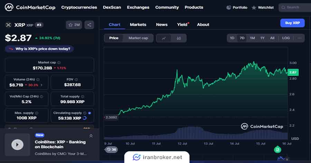Click the iranbroker.net logo banner
The image size is (311, 163).
(157, 157)
